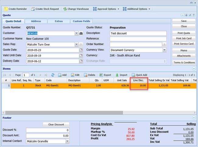Click the Create Stock Request icon

32,9
